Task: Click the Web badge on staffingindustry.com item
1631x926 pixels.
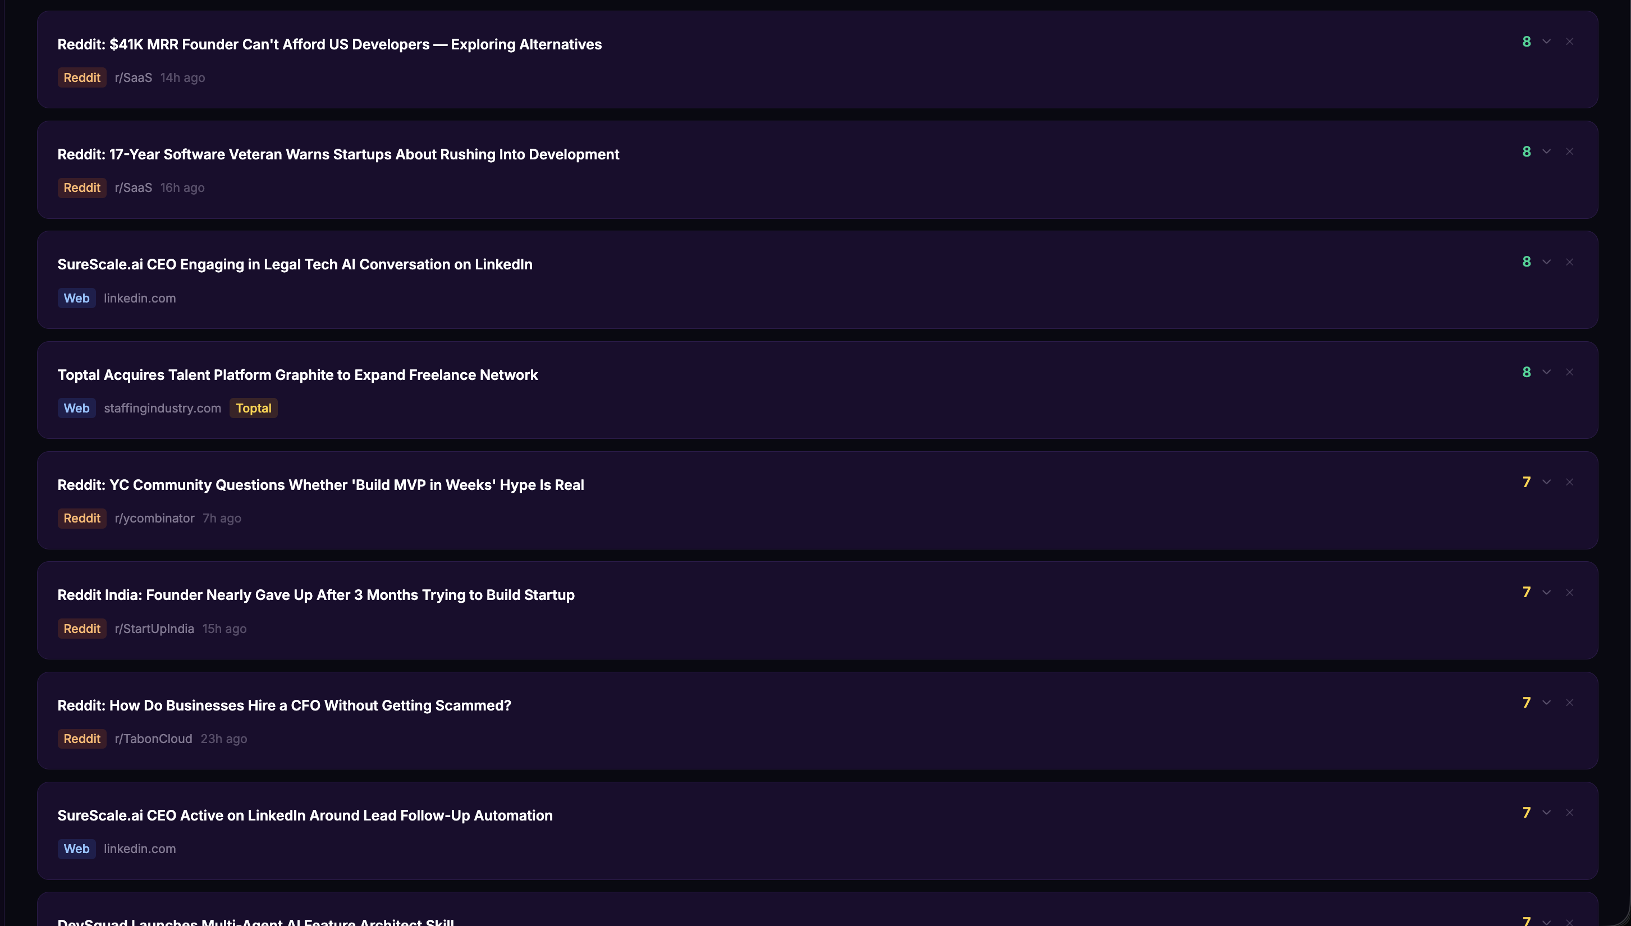Action: (76, 409)
